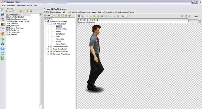Collapse the Zak normal angezogen outfit
The image size is (202, 109).
[45, 21]
